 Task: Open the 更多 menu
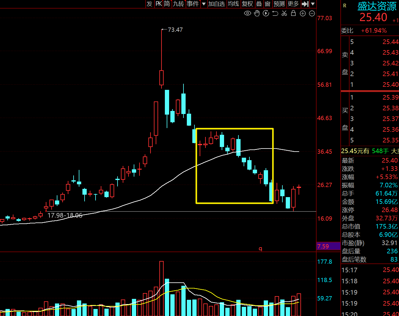click(x=293, y=4)
